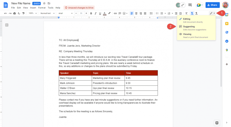Open the Insert menu
The image size is (231, 127).
33,8
